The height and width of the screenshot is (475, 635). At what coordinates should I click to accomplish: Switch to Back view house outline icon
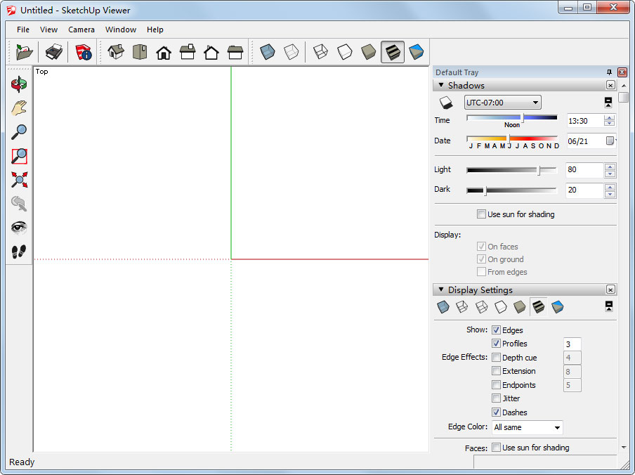click(x=211, y=52)
